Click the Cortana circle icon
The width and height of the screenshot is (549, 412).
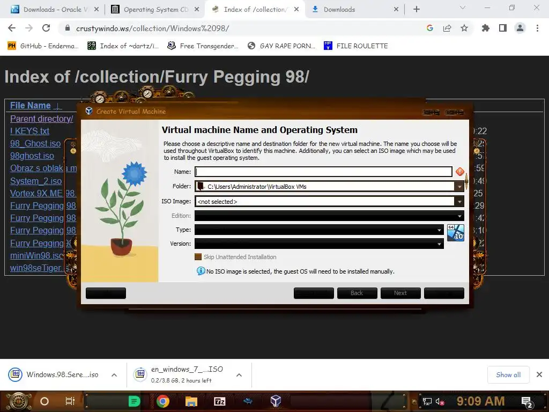[x=44, y=401]
